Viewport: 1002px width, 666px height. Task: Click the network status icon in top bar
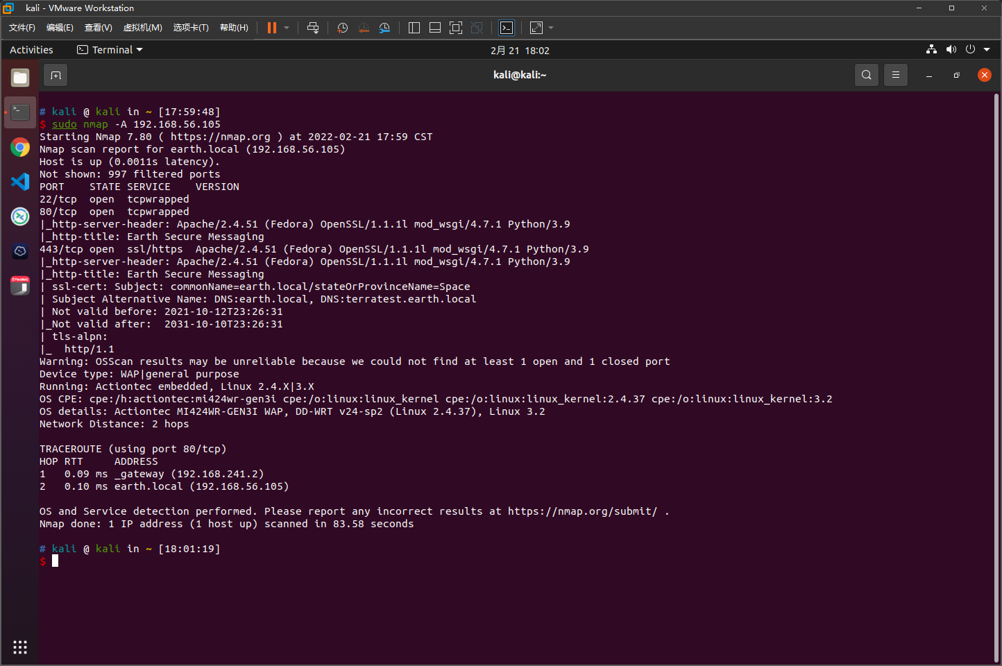point(931,49)
